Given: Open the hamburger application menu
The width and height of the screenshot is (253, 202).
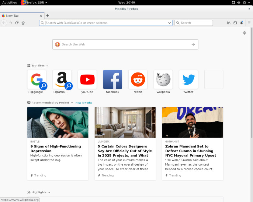Looking at the screenshot, I should click(x=249, y=23).
